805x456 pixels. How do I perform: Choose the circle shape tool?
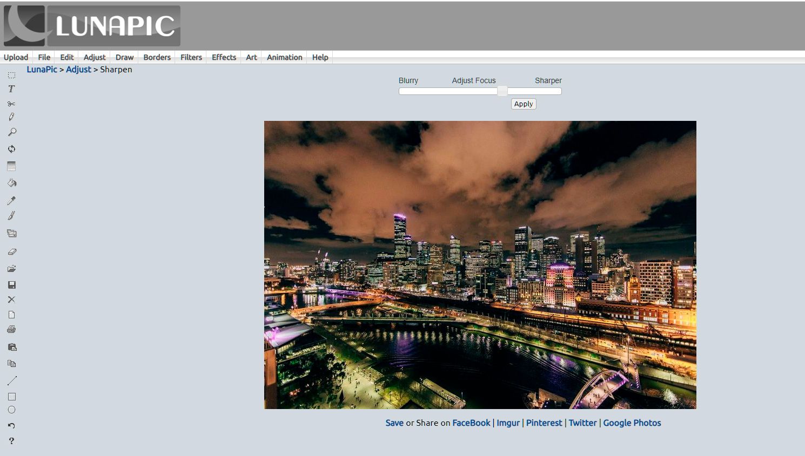[11, 410]
